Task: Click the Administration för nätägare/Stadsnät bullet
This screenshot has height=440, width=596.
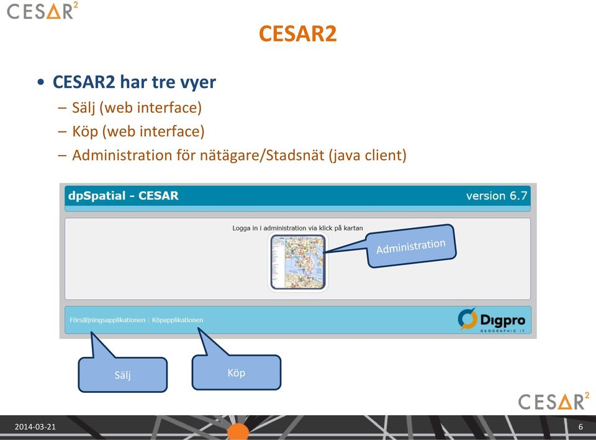Action: [x=240, y=156]
